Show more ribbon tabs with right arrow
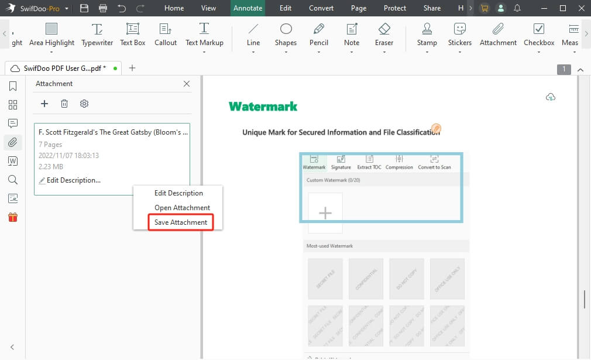The height and width of the screenshot is (360, 591). (470, 8)
